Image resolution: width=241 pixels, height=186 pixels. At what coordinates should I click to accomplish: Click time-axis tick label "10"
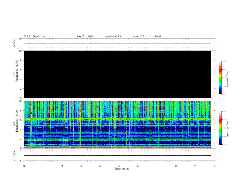(214, 166)
